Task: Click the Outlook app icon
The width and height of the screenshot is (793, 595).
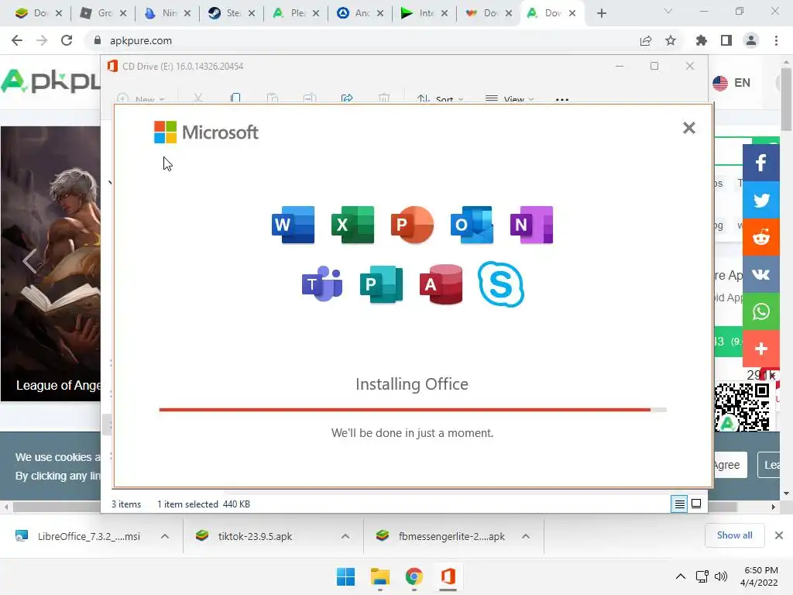Action: [x=472, y=225]
